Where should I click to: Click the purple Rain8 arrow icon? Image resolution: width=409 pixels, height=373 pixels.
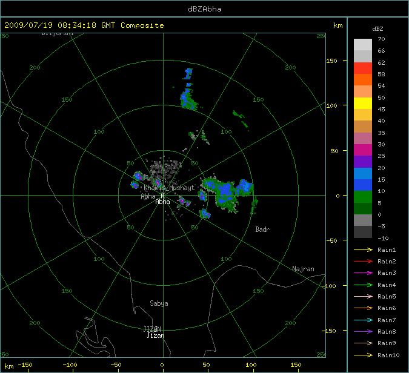363,332
